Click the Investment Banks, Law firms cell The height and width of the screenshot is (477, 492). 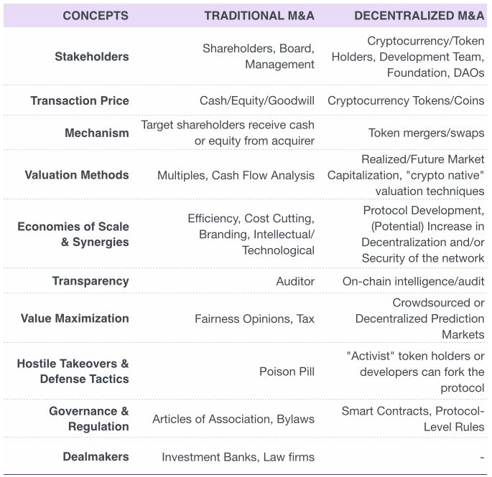(238, 457)
